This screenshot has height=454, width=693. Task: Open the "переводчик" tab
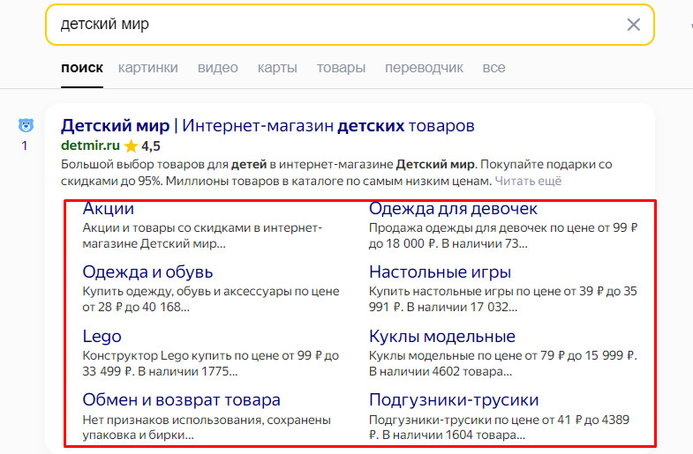424,68
